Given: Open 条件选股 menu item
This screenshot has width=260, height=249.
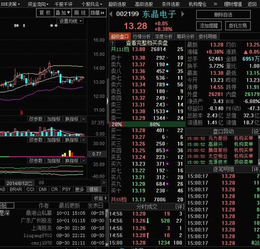Looking at the screenshot, I should (x=171, y=4).
